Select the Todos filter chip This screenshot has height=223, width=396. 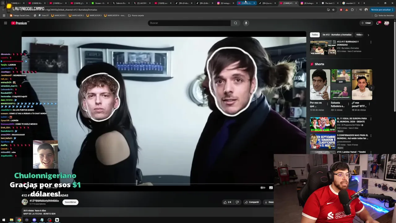tap(315, 35)
